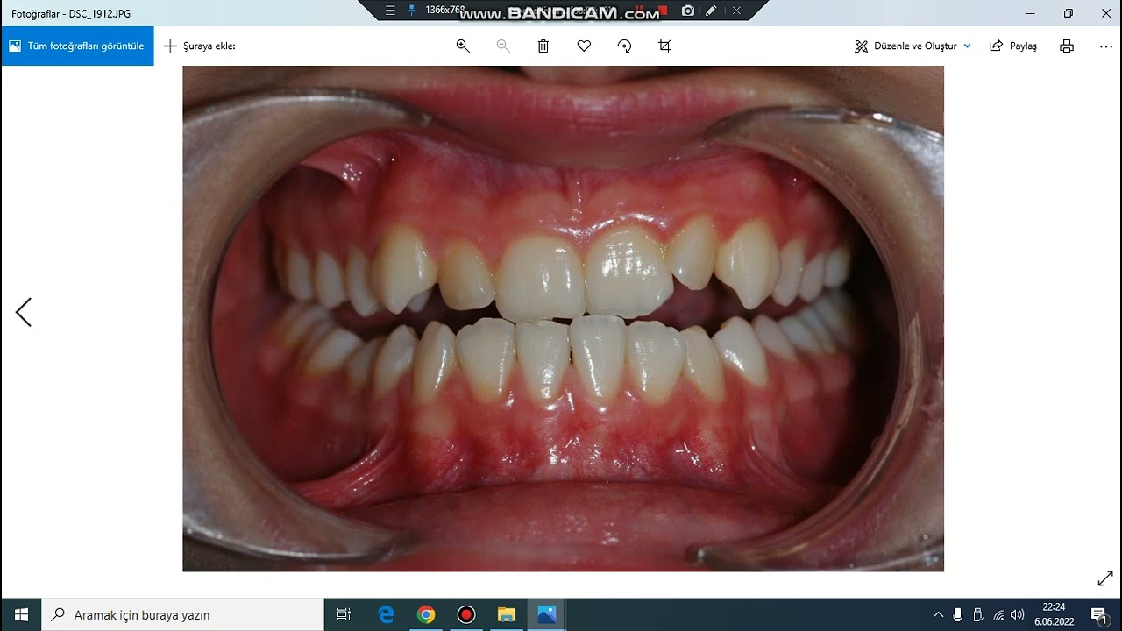The width and height of the screenshot is (1122, 631).
Task: Select the Bandicam pencil drawing tool
Action: (x=711, y=11)
